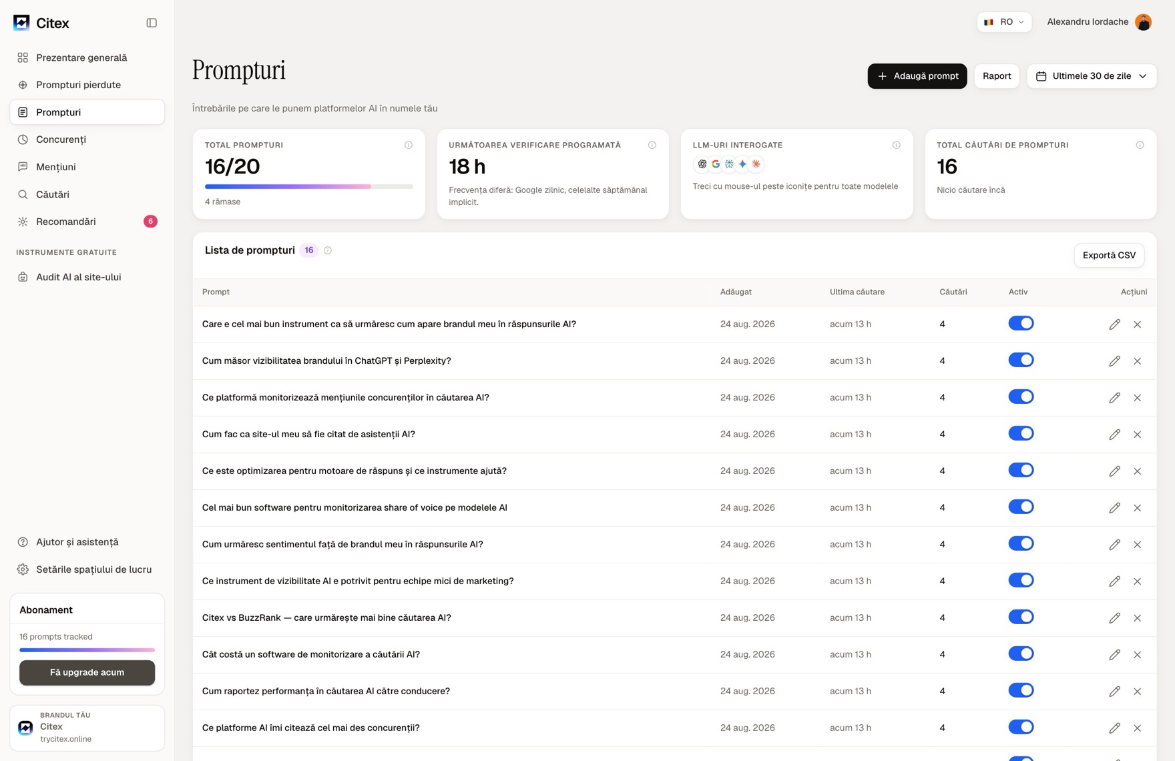This screenshot has width=1175, height=761.
Task: Edit the 'Citex vs BuzzRank' prompt
Action: pyautogui.click(x=1114, y=618)
